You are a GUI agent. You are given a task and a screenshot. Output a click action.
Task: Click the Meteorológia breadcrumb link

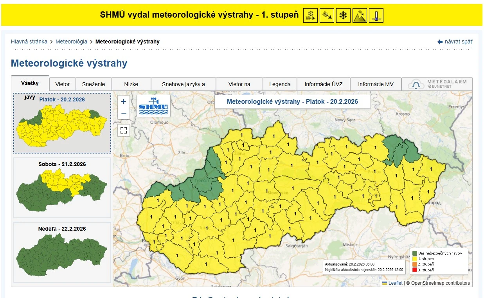[x=71, y=42]
